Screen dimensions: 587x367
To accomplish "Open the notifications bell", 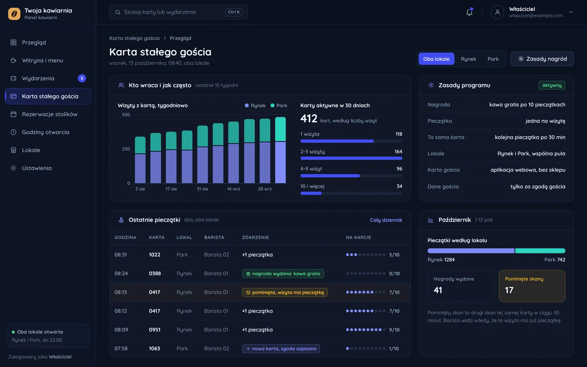I will click(469, 12).
